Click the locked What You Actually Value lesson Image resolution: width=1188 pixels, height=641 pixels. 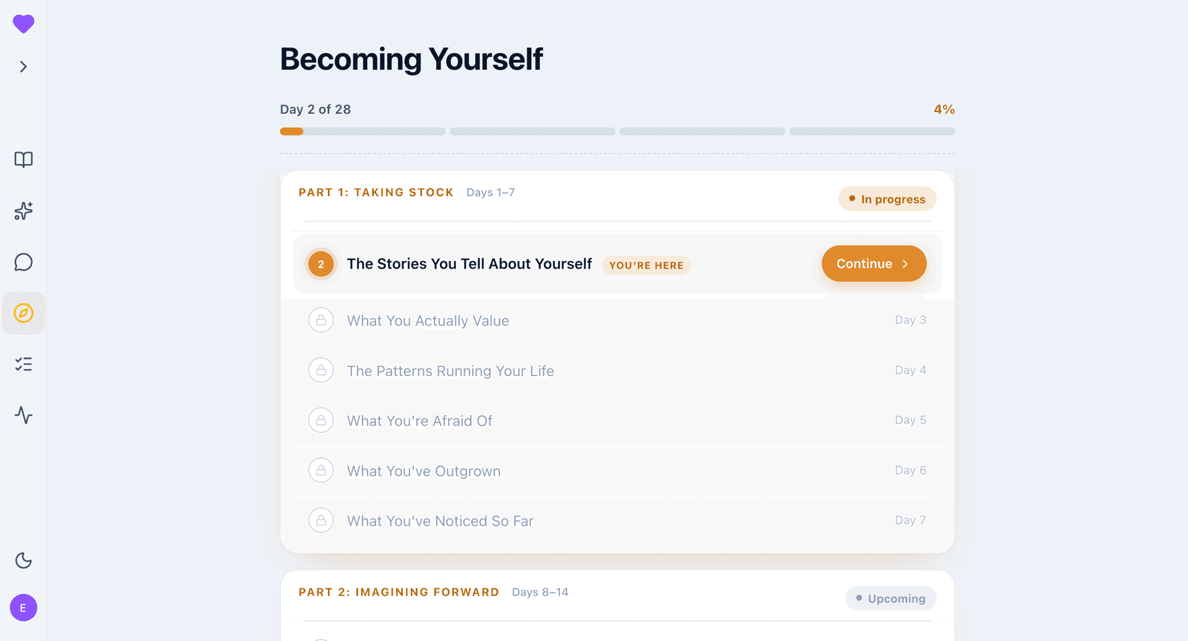point(617,320)
